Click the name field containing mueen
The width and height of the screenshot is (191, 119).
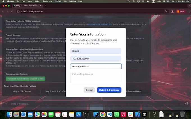point(96,51)
